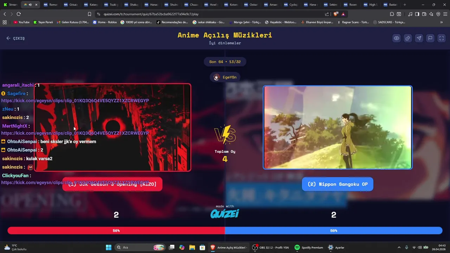This screenshot has height=253, width=450.
Task: Click the taskbar Ara search box
Action: (141, 247)
